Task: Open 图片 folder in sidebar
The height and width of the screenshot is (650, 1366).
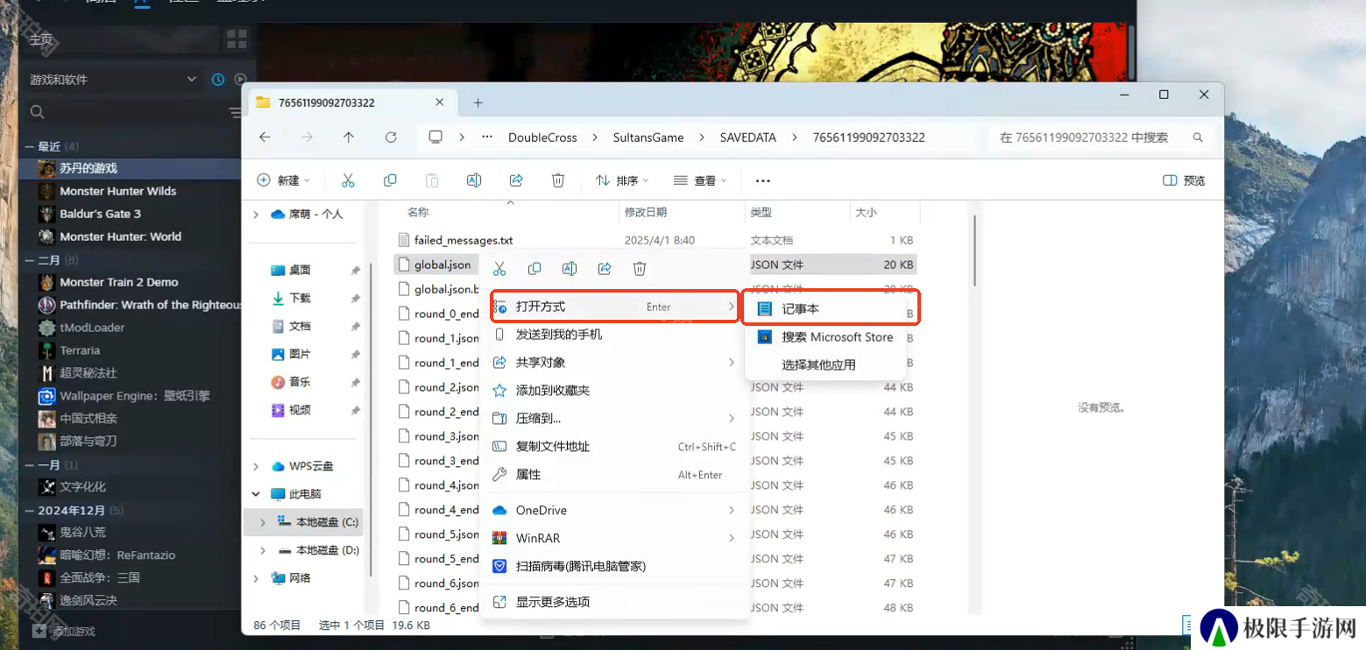Action: (x=300, y=355)
